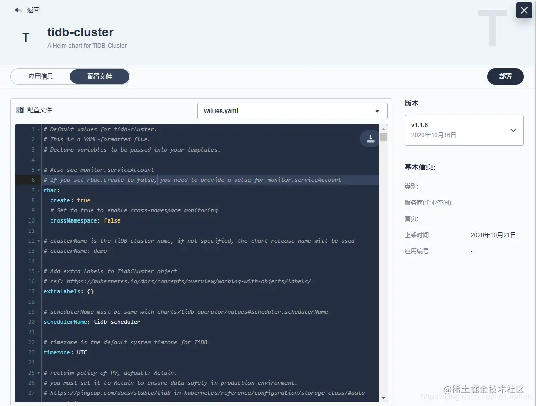Click line number 20 in the gutter
The height and width of the screenshot is (406, 536).
coord(31,322)
